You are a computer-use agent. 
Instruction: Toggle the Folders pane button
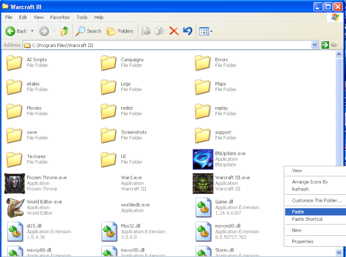tap(120, 31)
